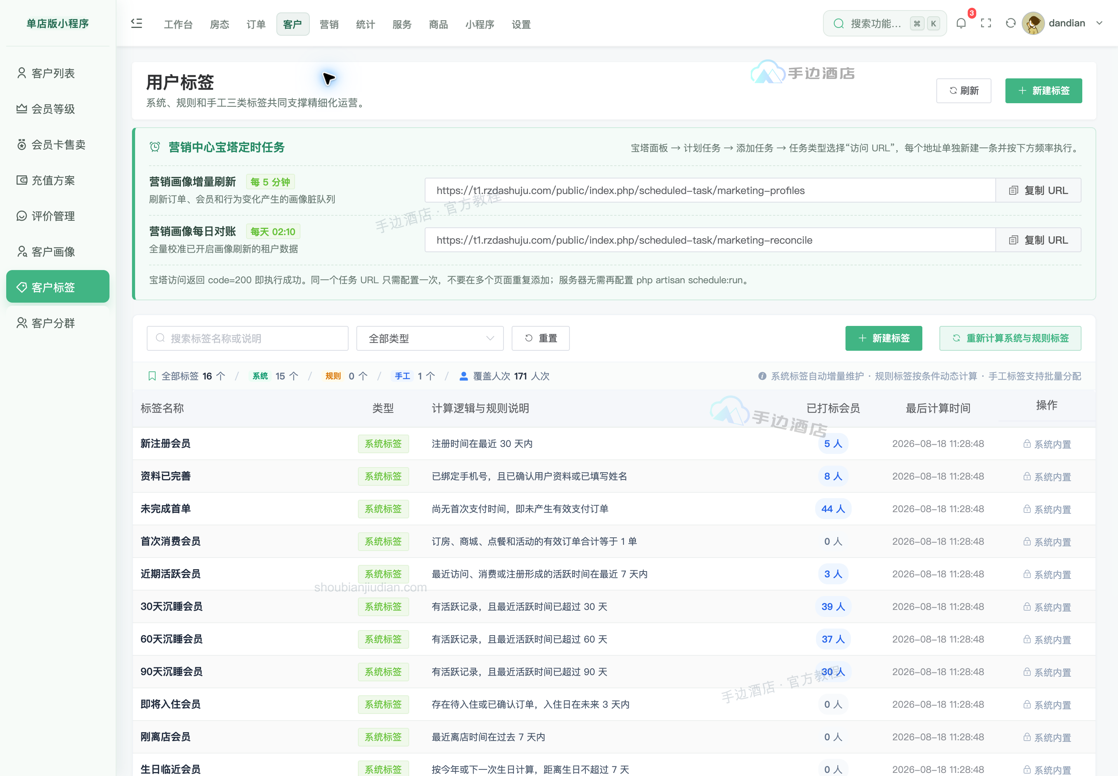The height and width of the screenshot is (776, 1118).
Task: Copy URL for marketing-reconcile task
Action: click(1038, 240)
